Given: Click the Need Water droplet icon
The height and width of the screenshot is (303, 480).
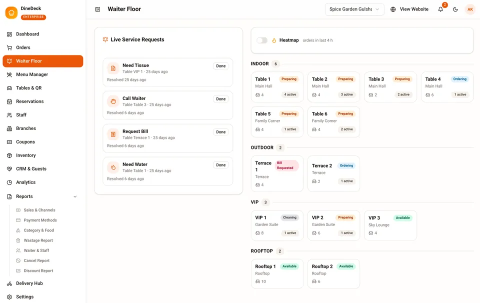Looking at the screenshot, I should coord(113,167).
